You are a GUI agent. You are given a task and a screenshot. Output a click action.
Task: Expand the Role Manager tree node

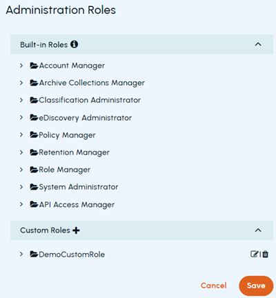pos(21,170)
